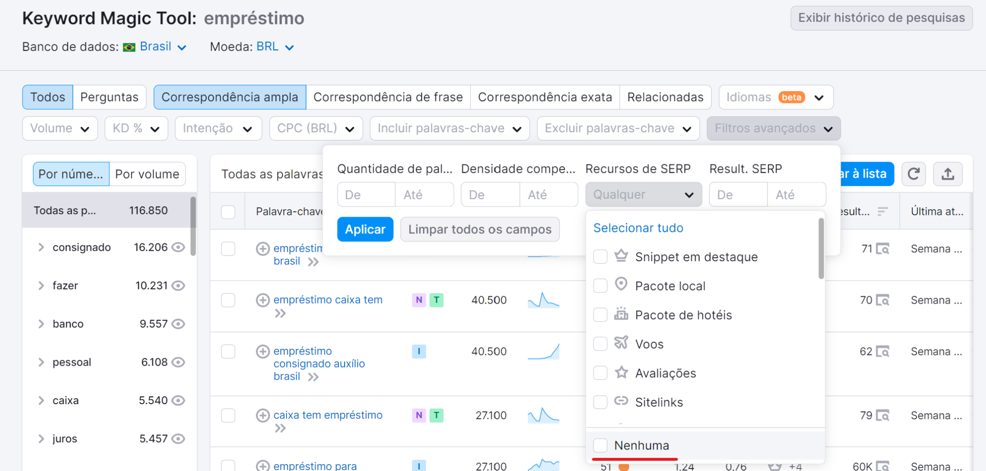The width and height of the screenshot is (986, 471).
Task: Check the 'Avaliações' checkbox
Action: point(600,373)
